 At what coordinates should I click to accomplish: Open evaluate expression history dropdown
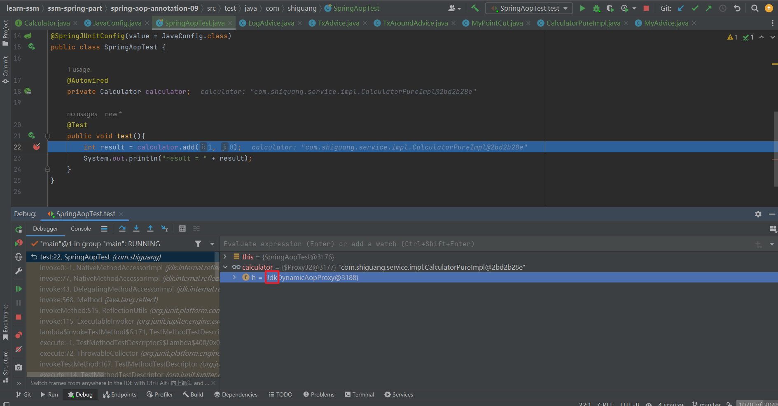[x=772, y=244]
